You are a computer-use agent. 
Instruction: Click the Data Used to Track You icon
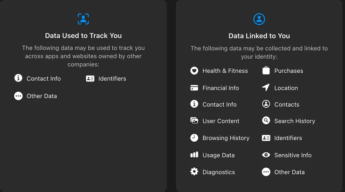point(83,19)
